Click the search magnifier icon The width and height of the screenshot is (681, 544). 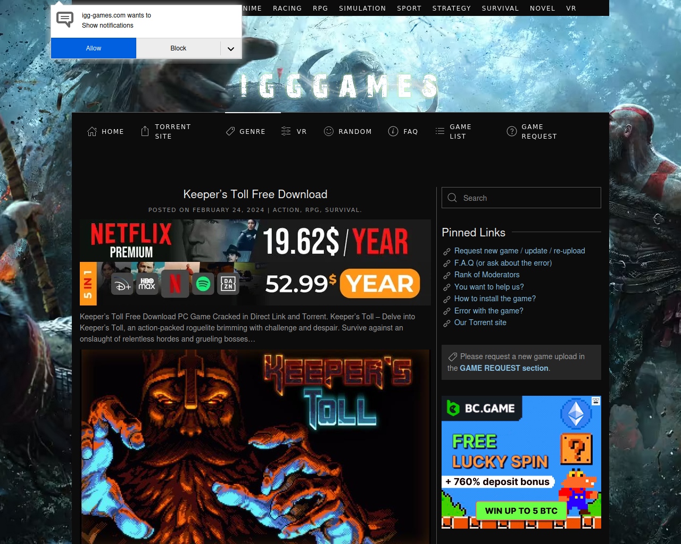(x=452, y=198)
